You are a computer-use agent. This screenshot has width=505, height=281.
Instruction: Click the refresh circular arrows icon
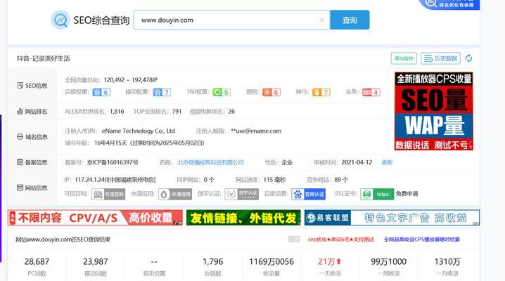(468, 58)
